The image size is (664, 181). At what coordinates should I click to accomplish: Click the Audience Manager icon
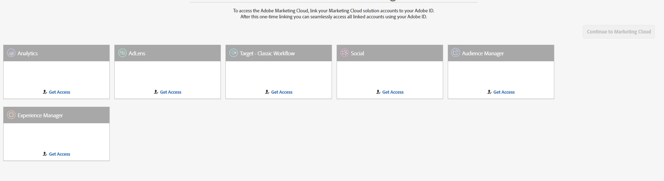point(456,53)
